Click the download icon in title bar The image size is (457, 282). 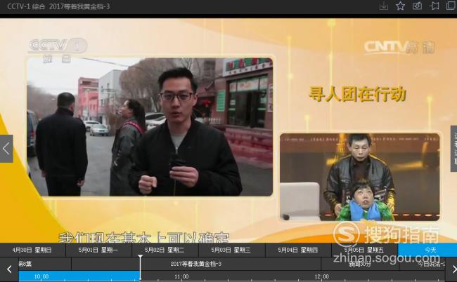tap(384, 6)
